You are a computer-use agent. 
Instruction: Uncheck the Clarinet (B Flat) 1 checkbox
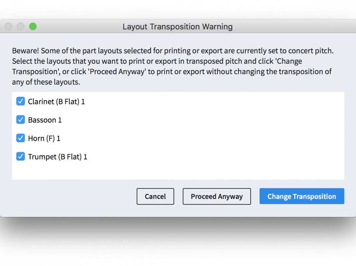(21, 101)
